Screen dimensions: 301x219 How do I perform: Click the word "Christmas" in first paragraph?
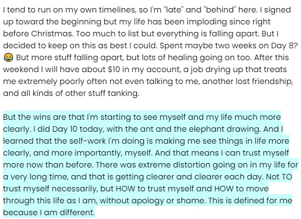52,34
